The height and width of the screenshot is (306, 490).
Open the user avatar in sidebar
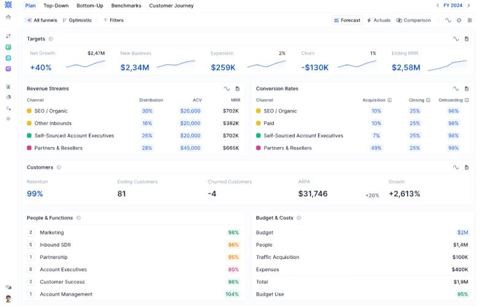coord(9,299)
